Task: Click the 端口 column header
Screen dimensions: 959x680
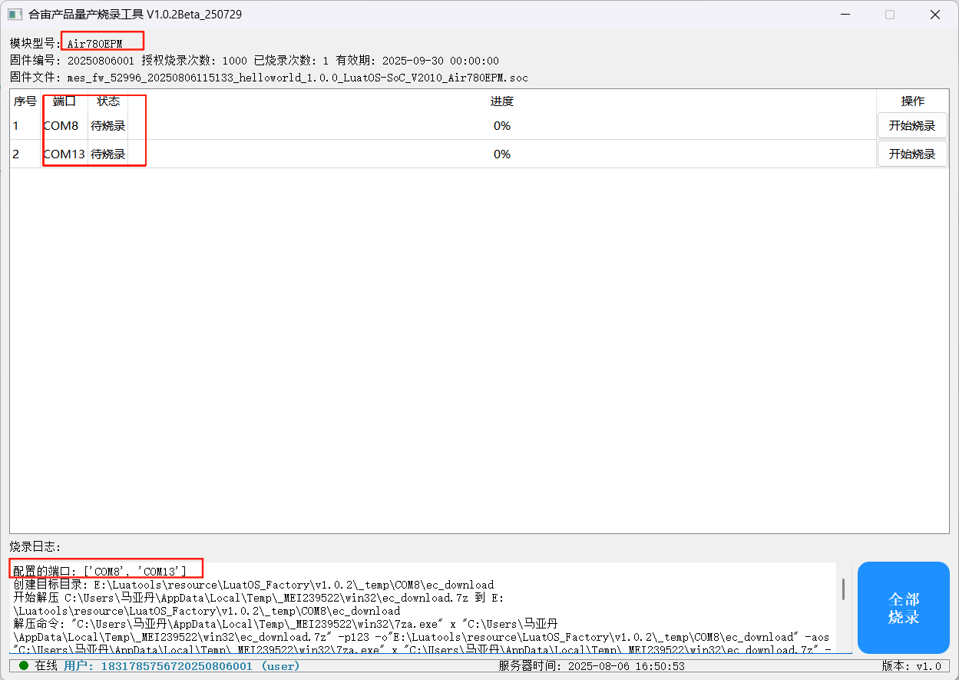Action: 64,101
